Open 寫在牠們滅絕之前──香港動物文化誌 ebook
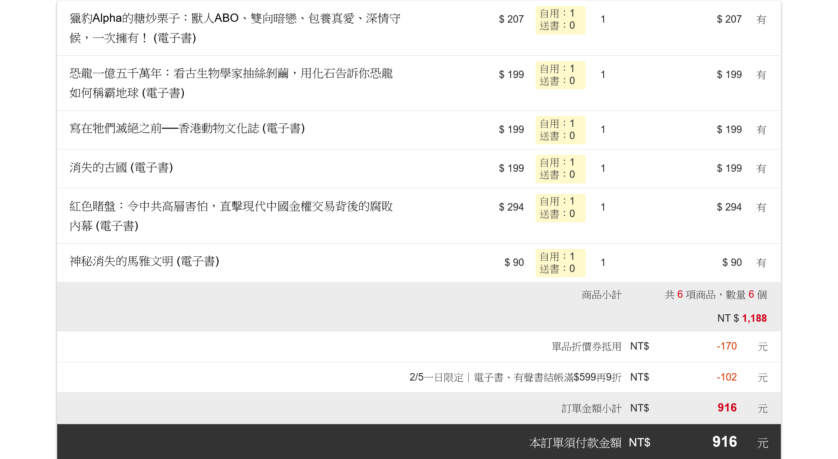The width and height of the screenshot is (838, 459). tap(187, 129)
